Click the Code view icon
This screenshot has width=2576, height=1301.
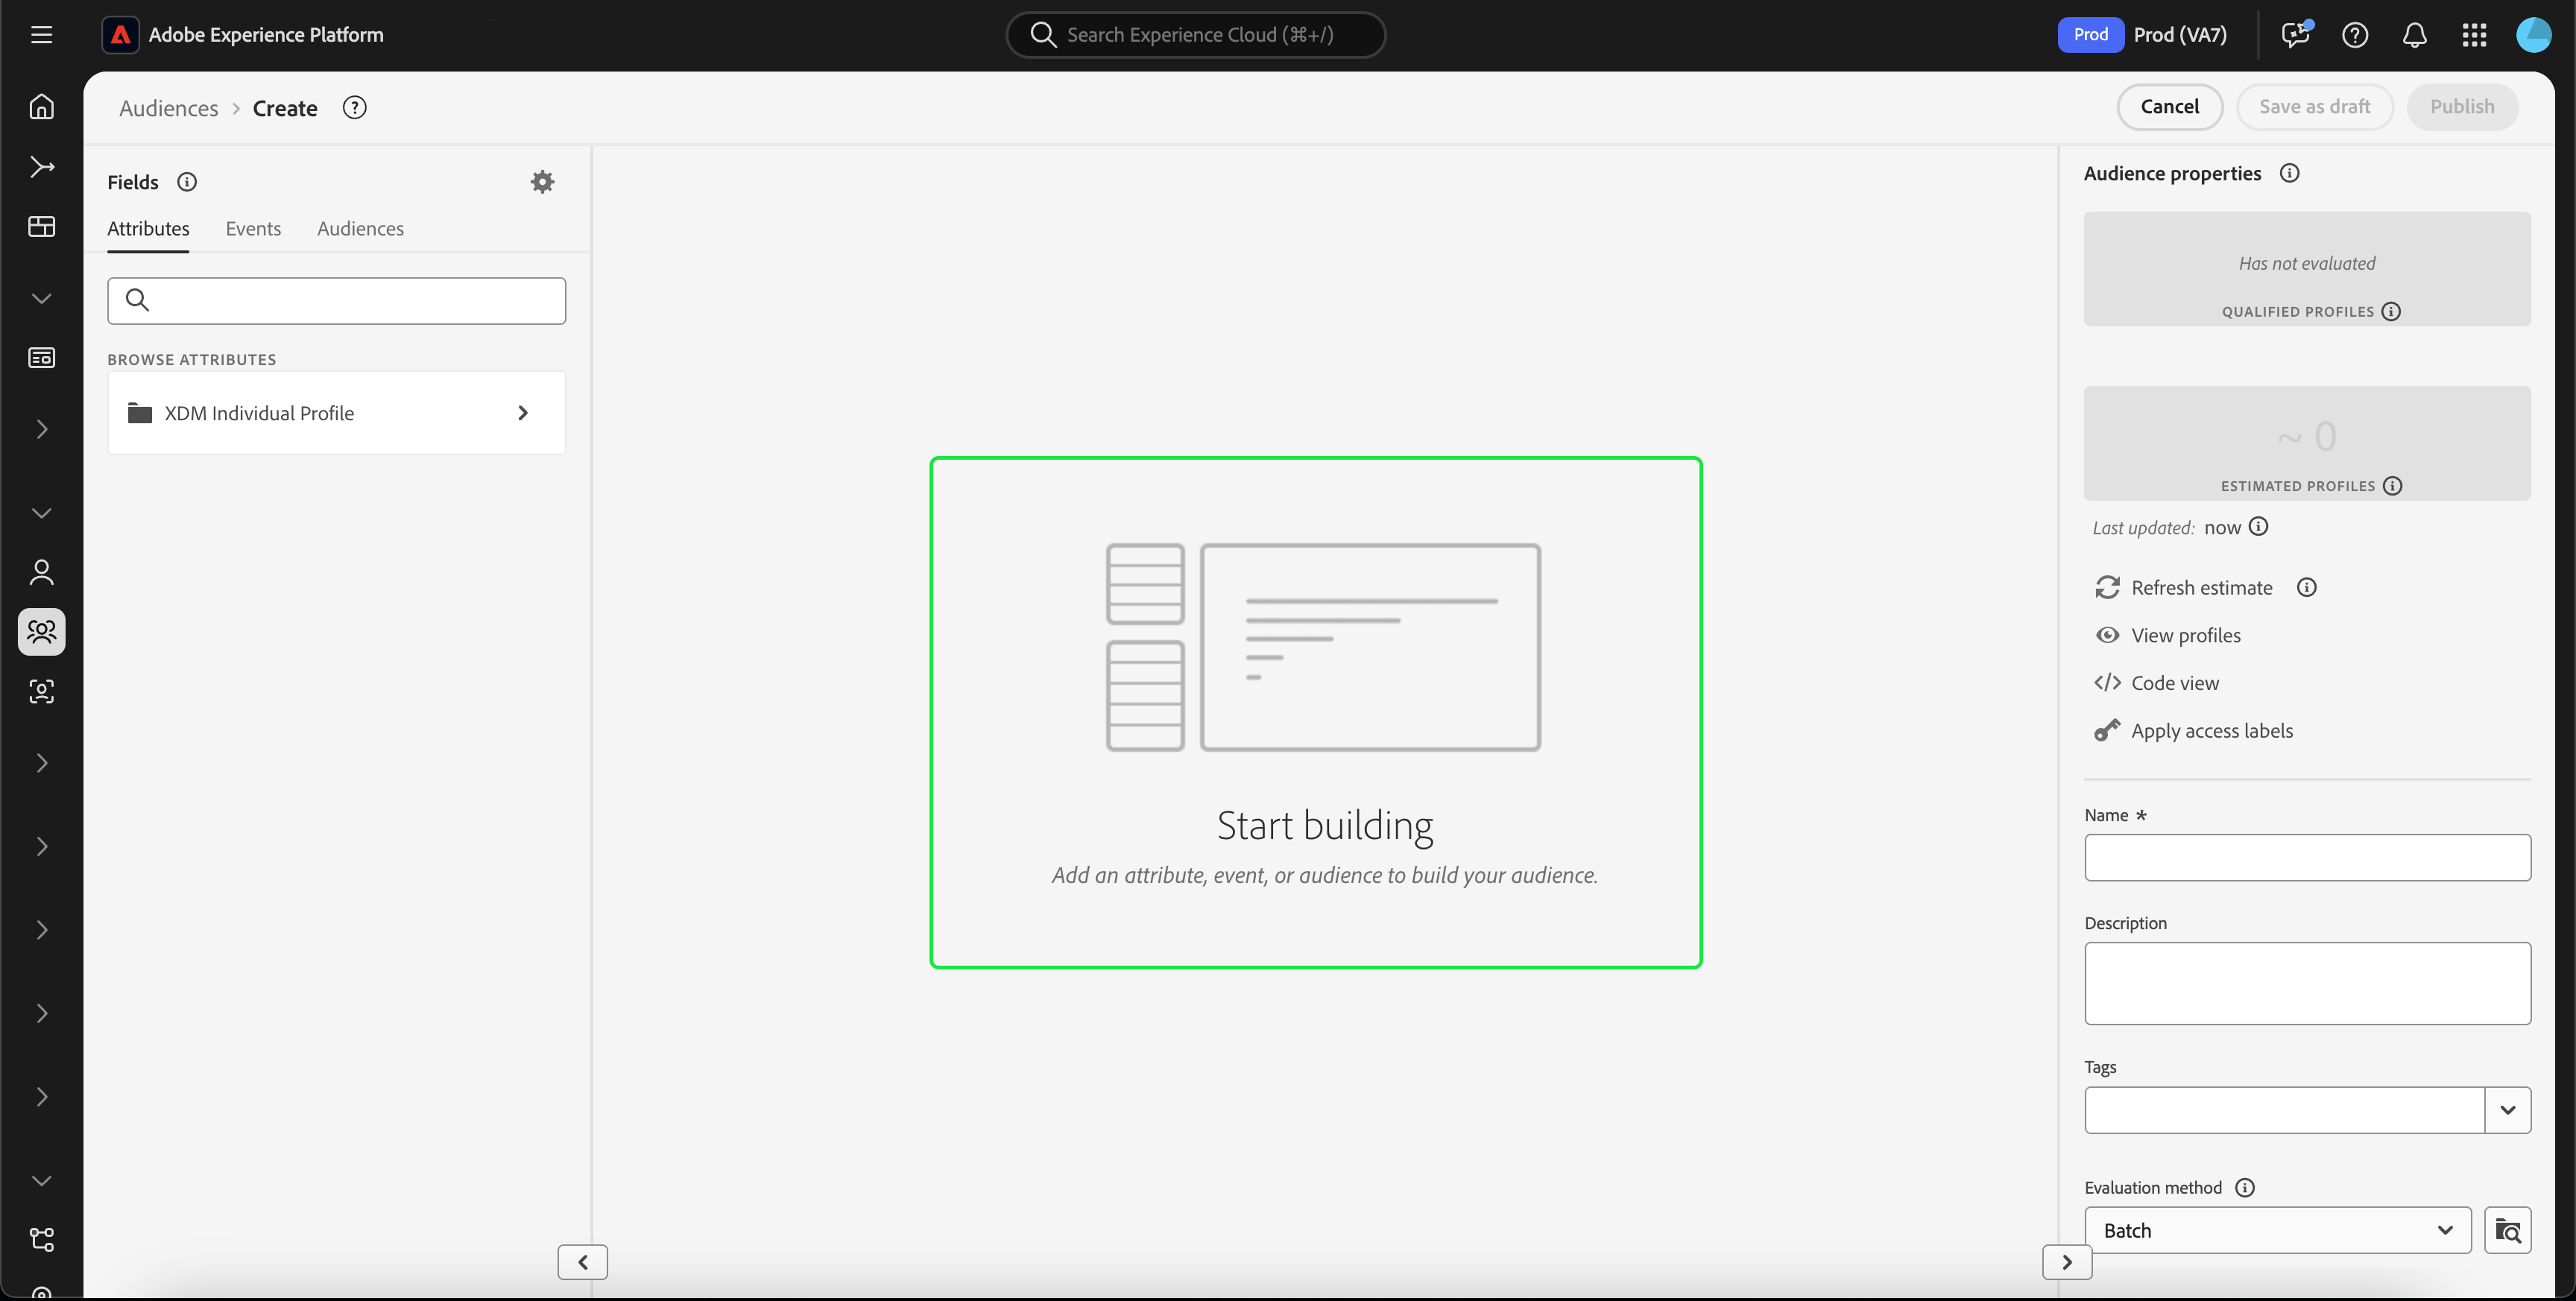pos(2107,682)
